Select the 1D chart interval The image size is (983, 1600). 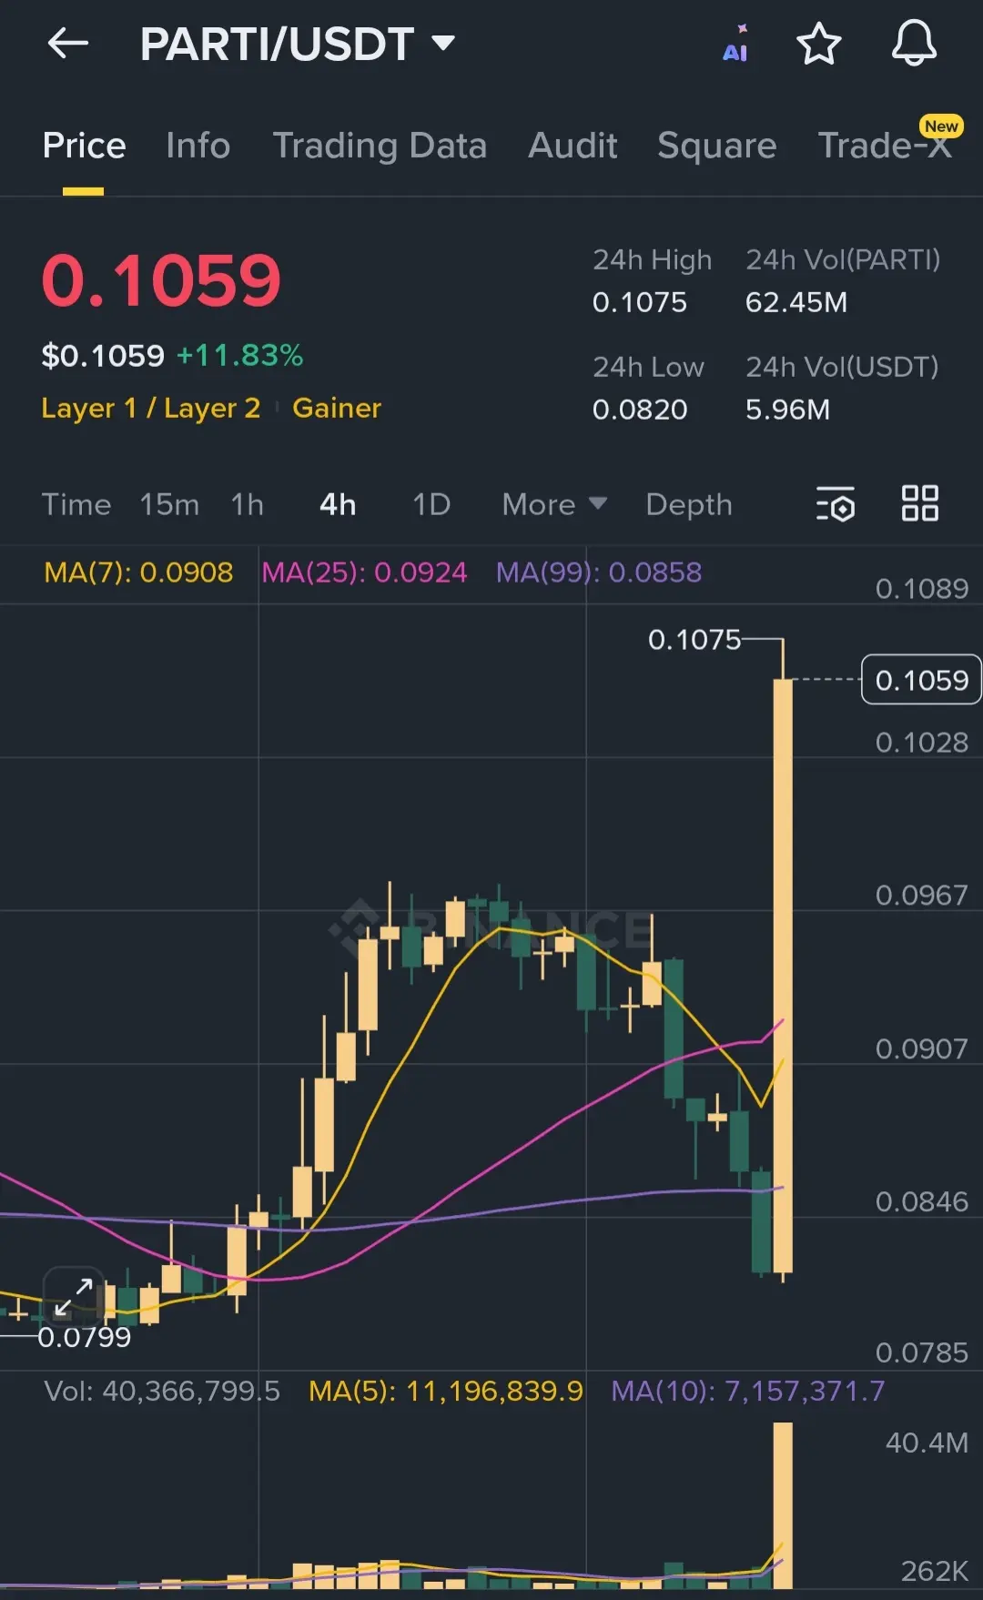click(431, 504)
